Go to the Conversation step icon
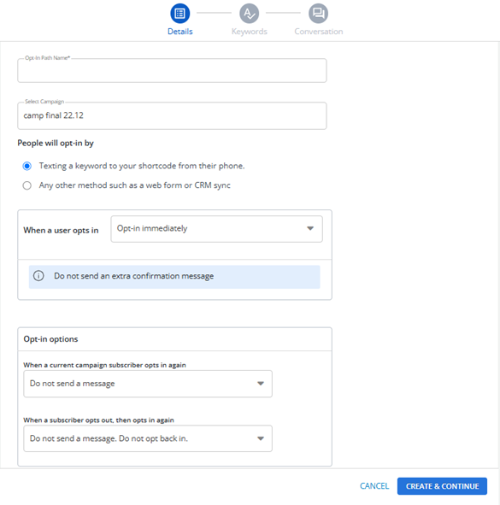The image size is (500, 505). tap(318, 14)
